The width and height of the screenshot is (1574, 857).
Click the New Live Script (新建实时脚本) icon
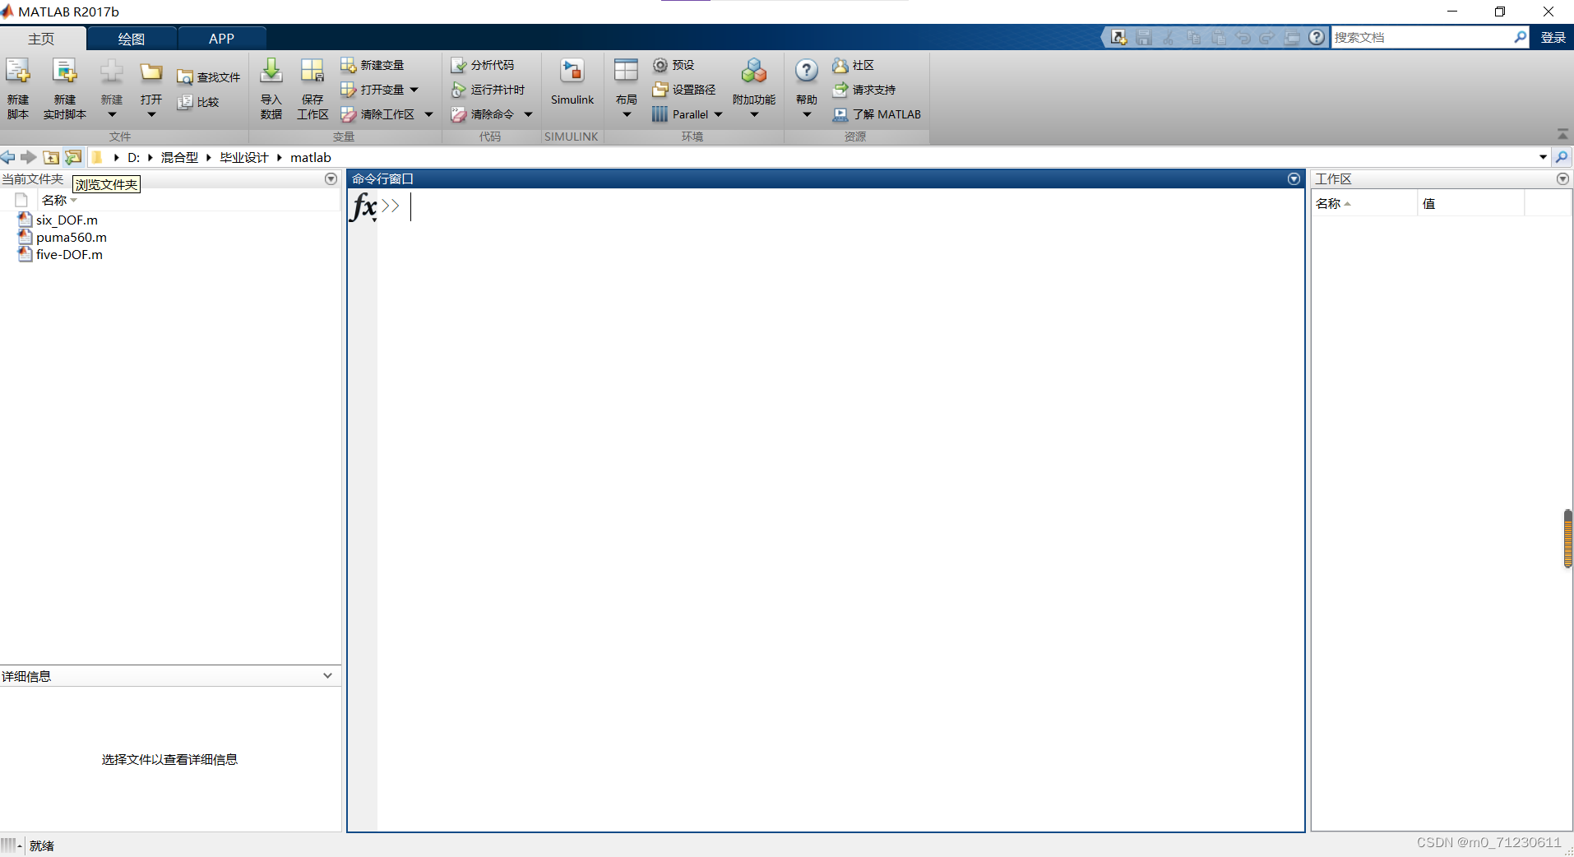64,72
